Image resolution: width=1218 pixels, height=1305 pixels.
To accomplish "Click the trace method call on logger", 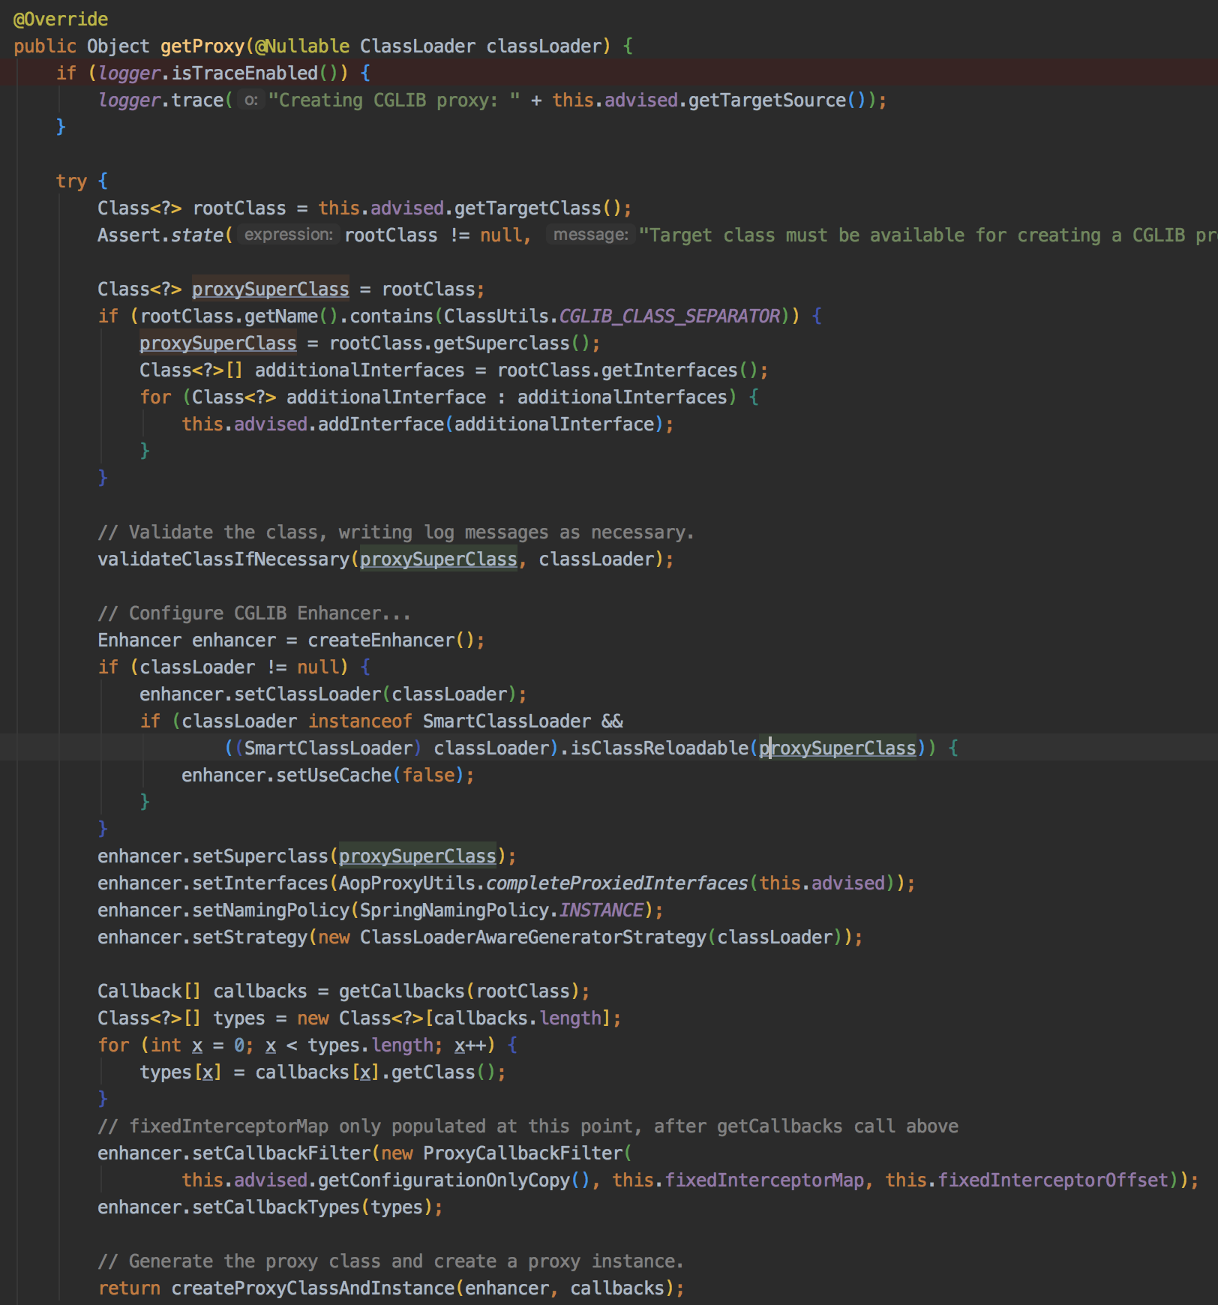I will (197, 100).
